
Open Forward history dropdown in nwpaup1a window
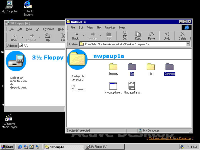pos(100,36)
